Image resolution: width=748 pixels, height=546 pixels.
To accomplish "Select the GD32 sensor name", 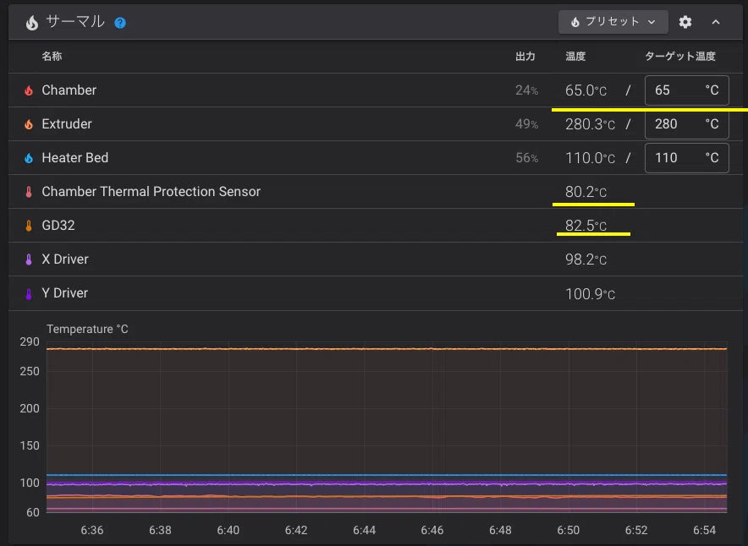I will [x=58, y=226].
